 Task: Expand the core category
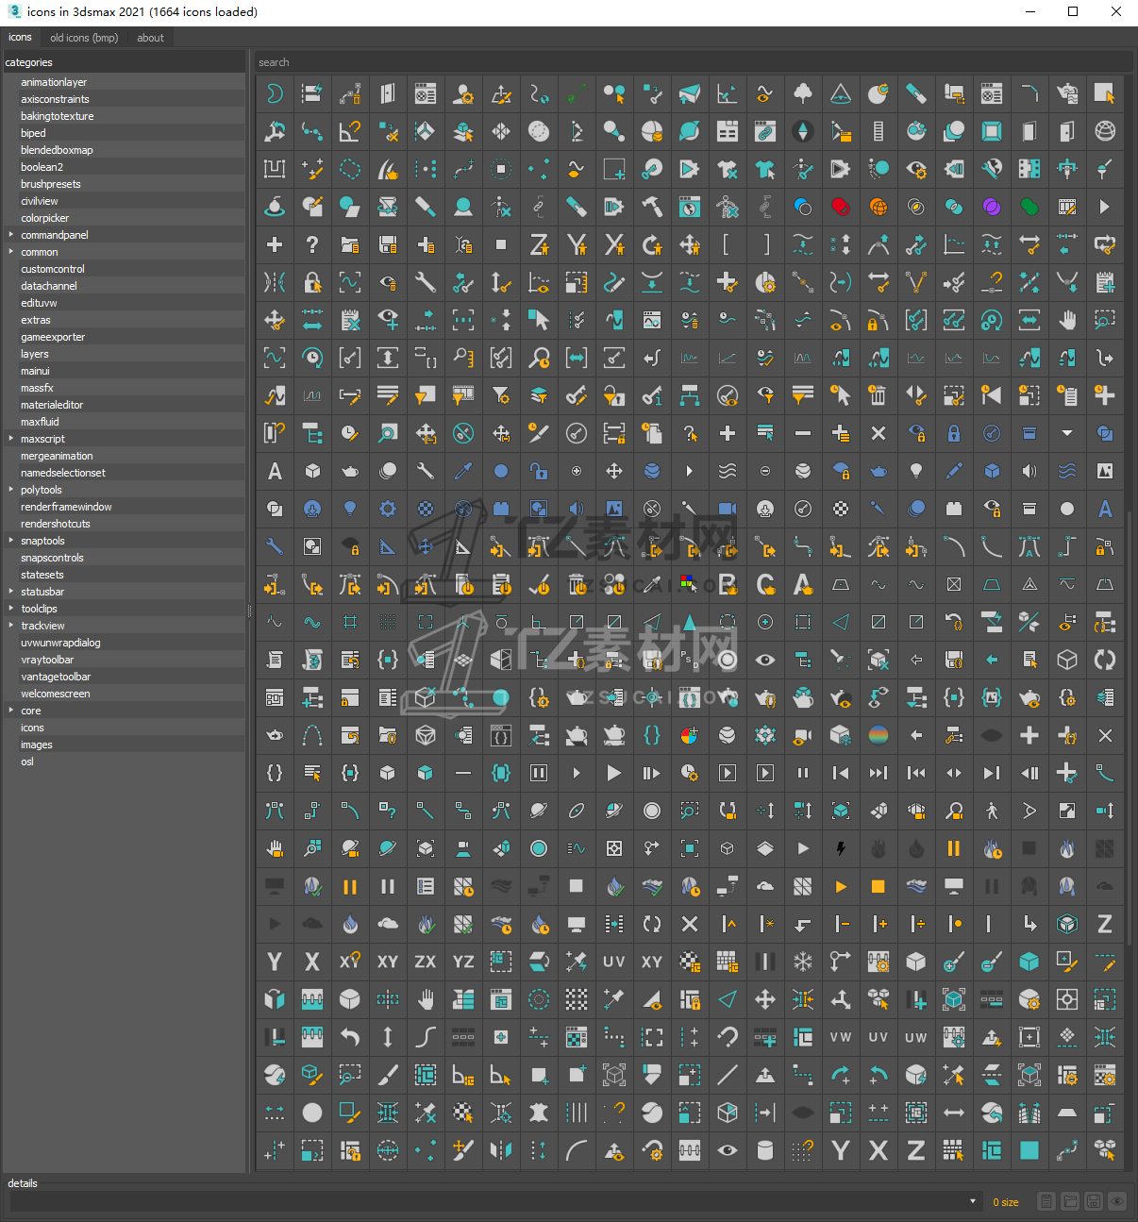coord(11,711)
